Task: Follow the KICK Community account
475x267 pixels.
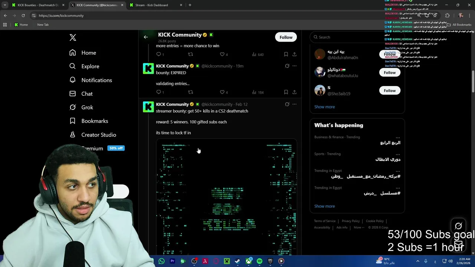Action: click(286, 37)
